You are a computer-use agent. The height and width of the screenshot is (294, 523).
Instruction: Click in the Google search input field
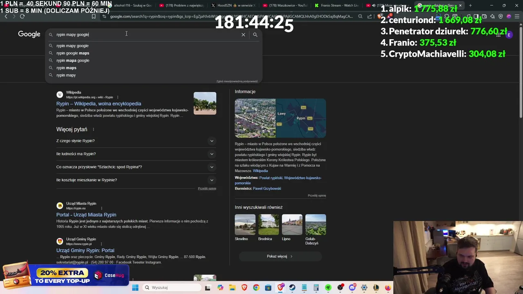pyautogui.click(x=147, y=35)
